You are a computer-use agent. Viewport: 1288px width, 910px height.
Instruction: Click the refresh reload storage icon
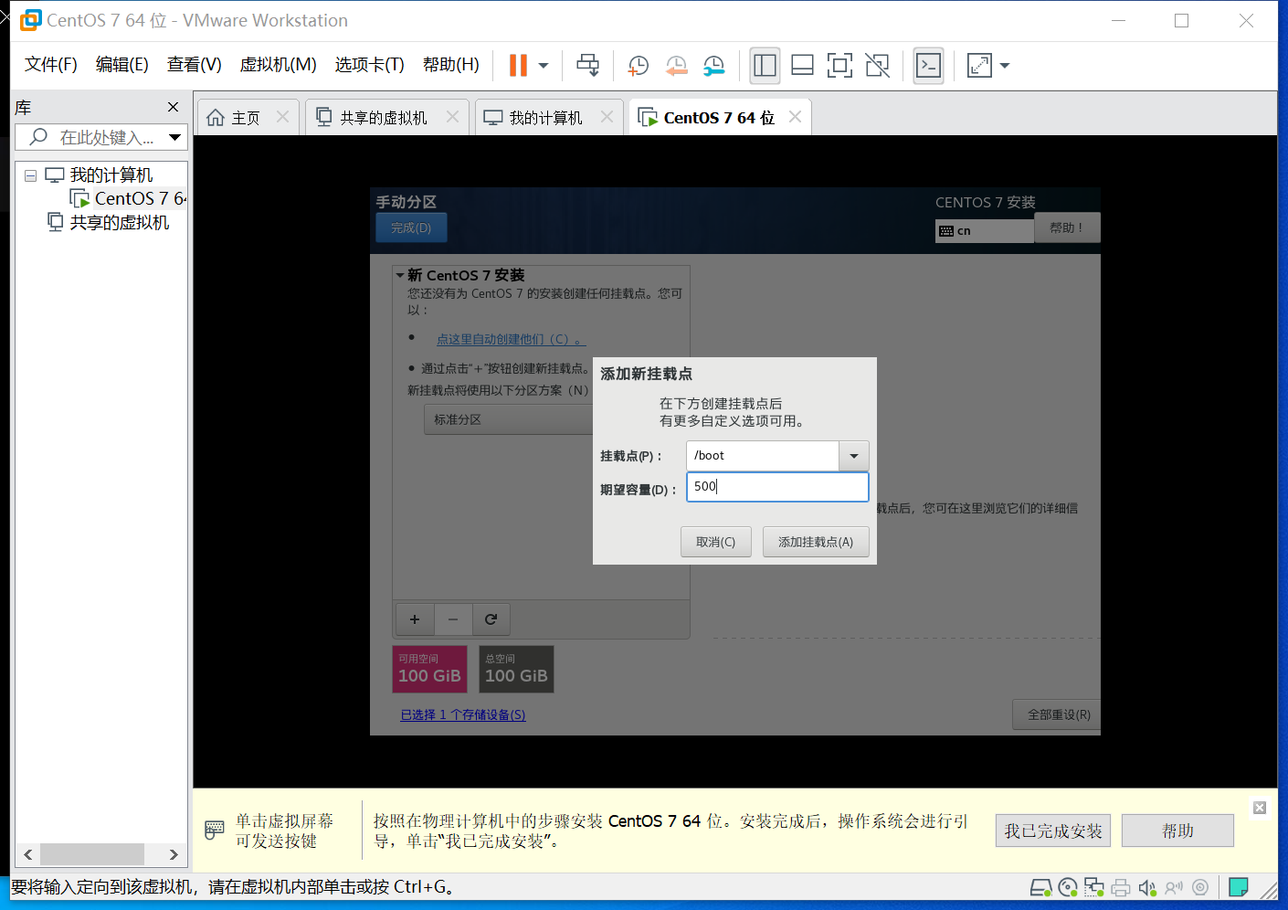491,619
